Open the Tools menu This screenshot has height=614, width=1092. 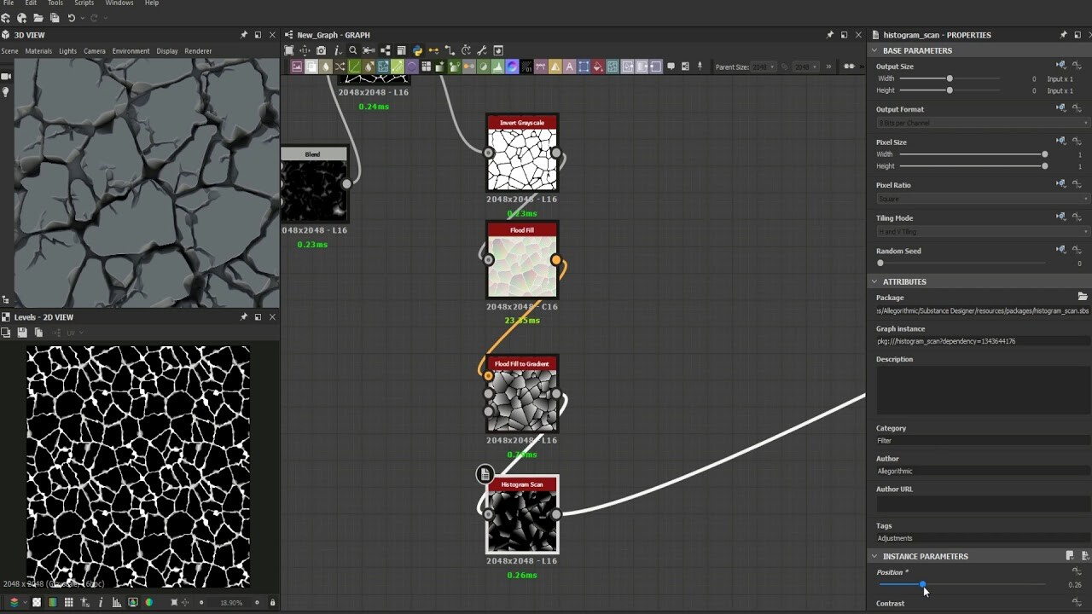(x=55, y=3)
